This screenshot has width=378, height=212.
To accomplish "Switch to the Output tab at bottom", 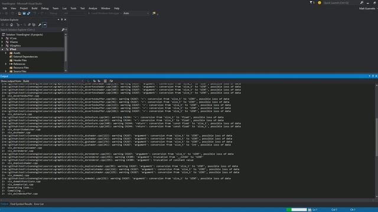I will pos(4,204).
